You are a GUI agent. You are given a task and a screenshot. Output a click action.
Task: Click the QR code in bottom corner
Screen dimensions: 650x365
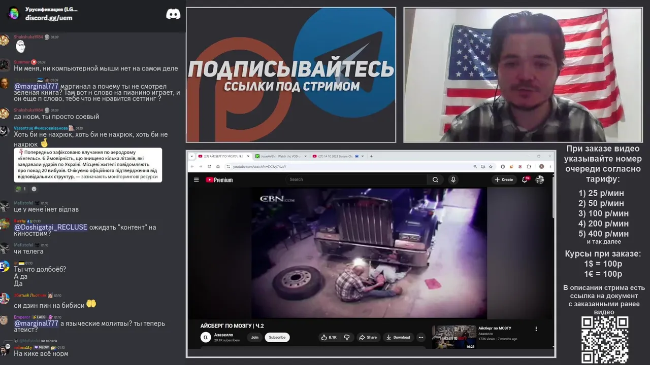[605, 340]
